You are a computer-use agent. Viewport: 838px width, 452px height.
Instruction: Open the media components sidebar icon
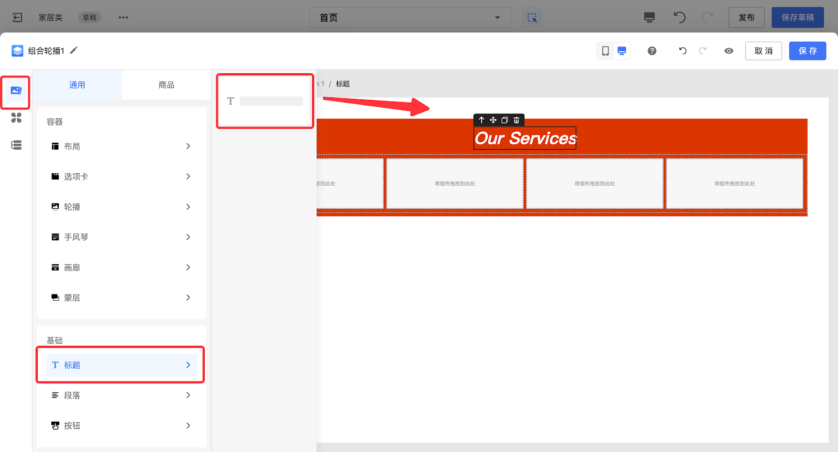tap(16, 91)
